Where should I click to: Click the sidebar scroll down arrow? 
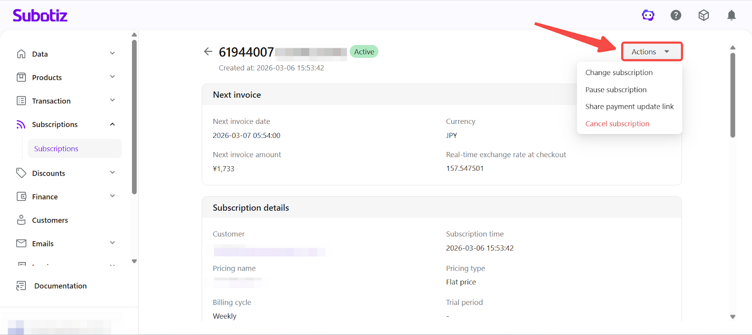[134, 261]
